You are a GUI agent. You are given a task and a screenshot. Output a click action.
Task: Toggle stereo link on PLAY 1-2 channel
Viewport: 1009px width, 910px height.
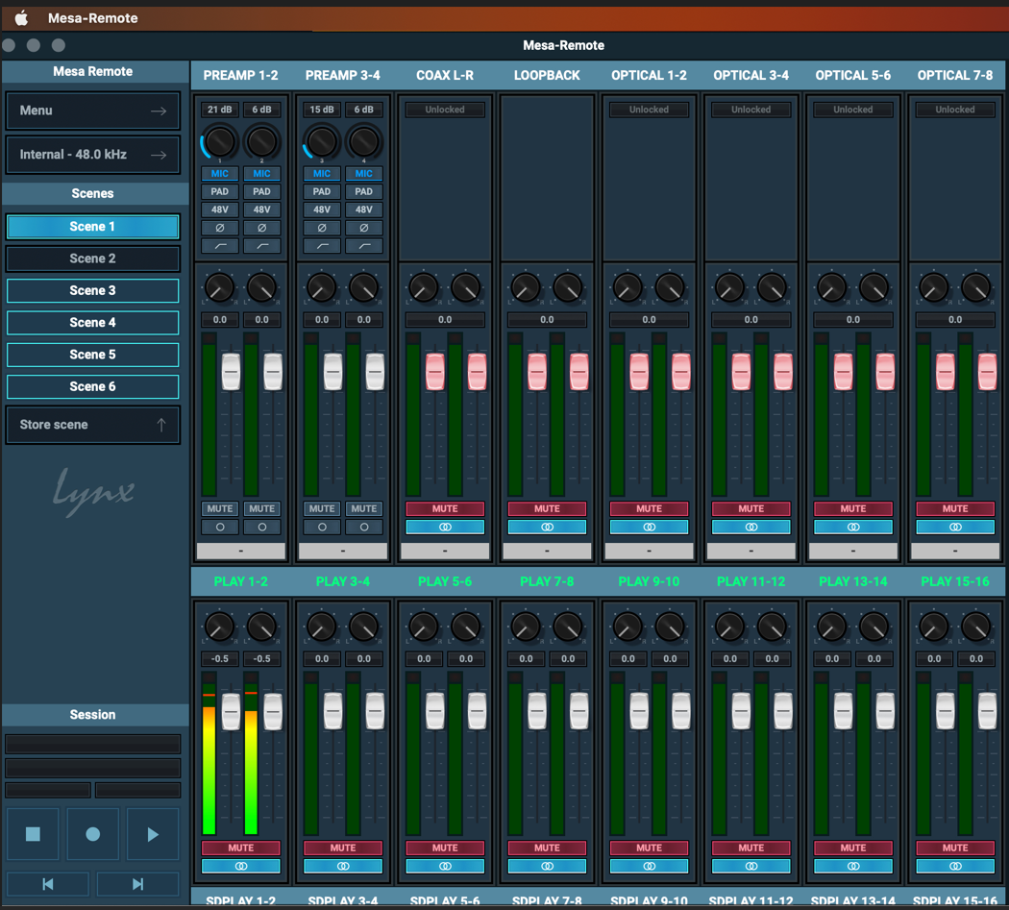click(x=240, y=866)
